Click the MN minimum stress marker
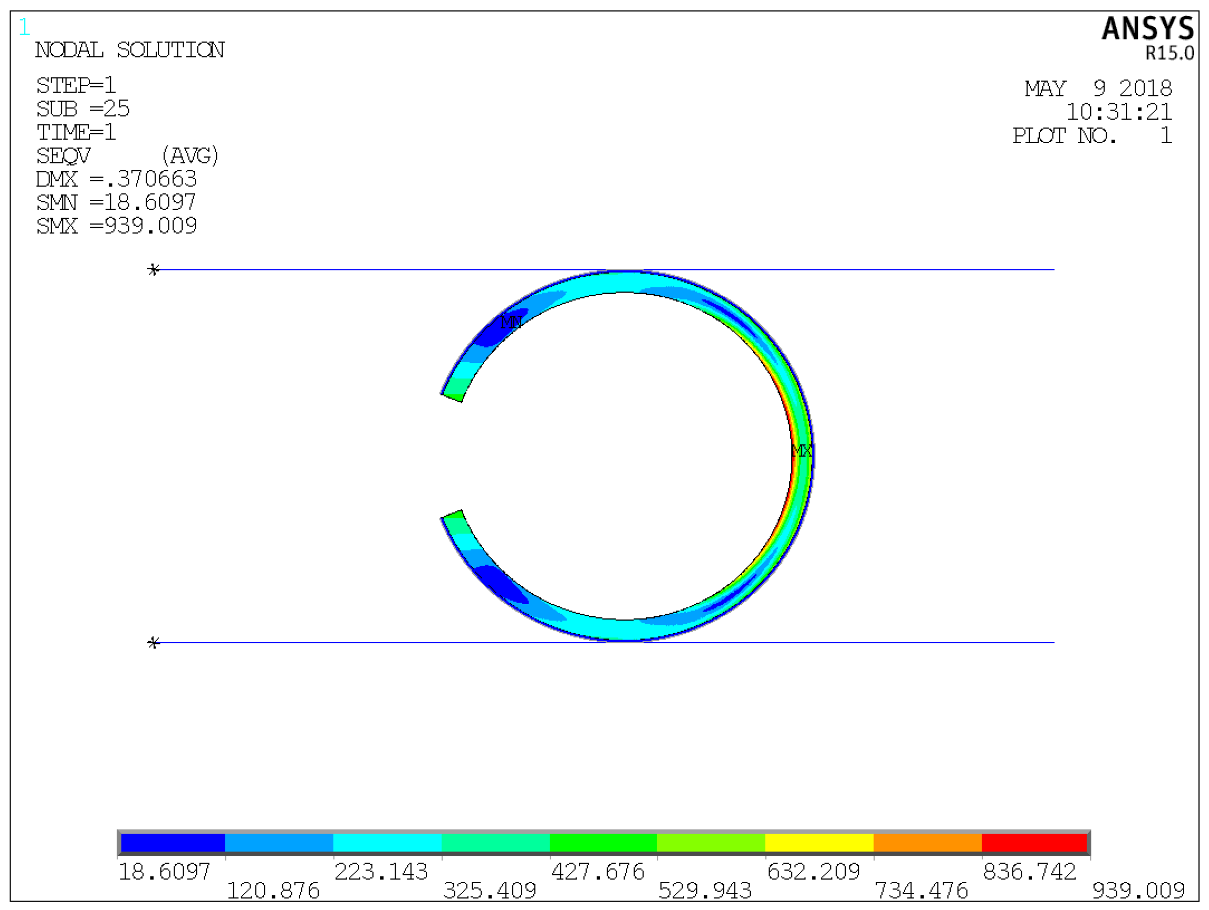This screenshot has width=1209, height=910. tap(510, 322)
